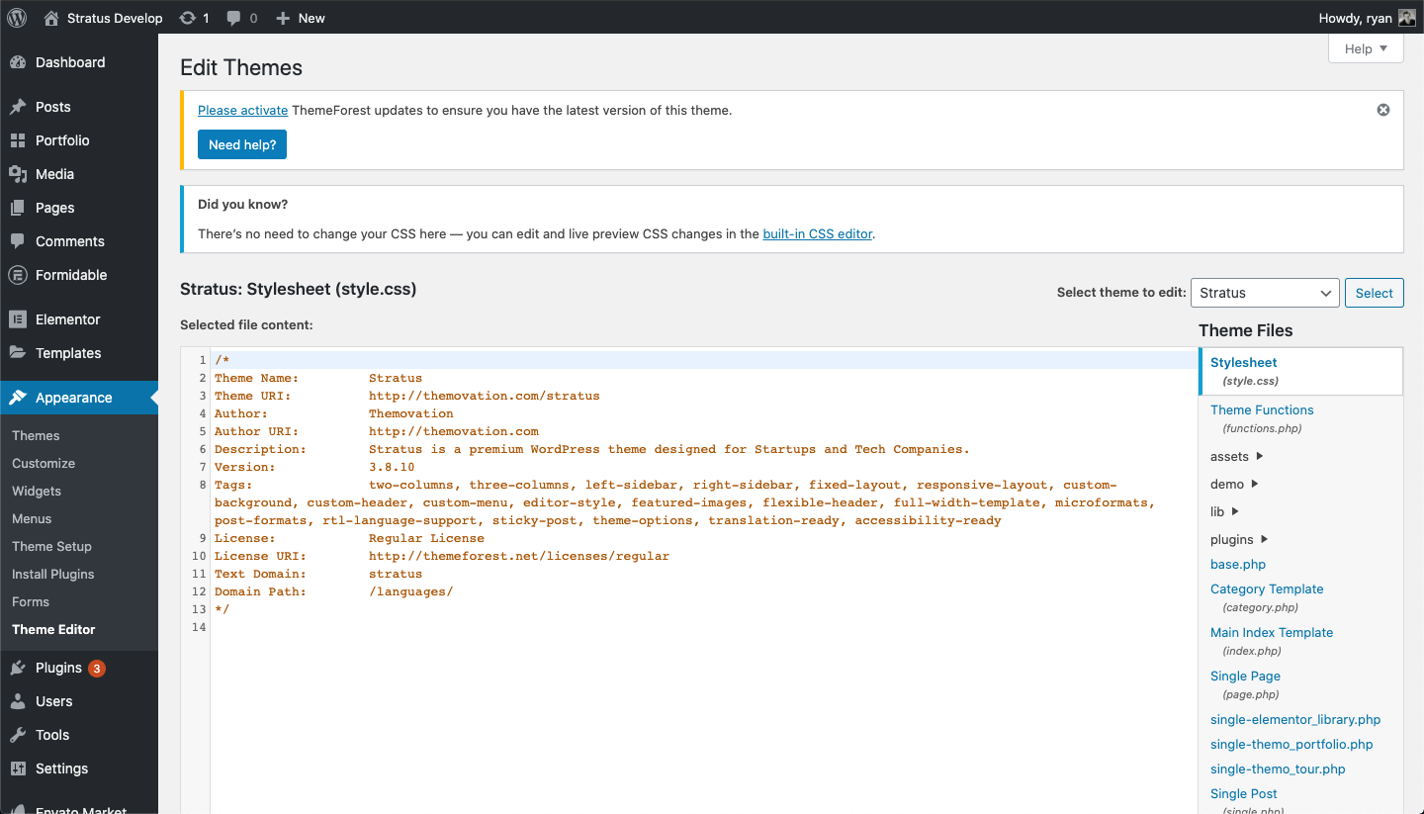Click the Dashboard gauge icon
This screenshot has width=1424, height=814.
[18, 62]
